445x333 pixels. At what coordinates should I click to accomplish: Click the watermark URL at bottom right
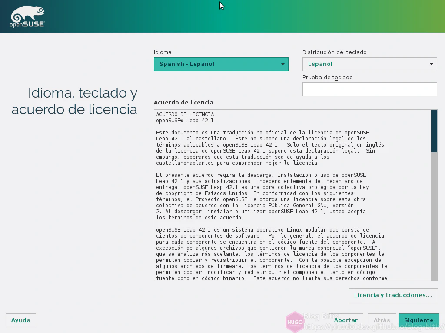click(x=369, y=326)
